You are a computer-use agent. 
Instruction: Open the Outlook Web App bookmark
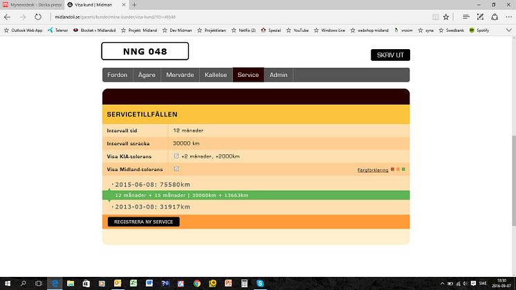coord(23,30)
